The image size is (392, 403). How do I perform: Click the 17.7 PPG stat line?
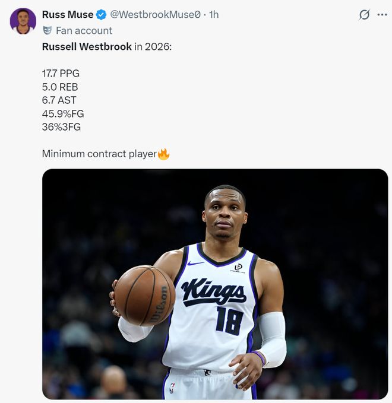tap(61, 74)
